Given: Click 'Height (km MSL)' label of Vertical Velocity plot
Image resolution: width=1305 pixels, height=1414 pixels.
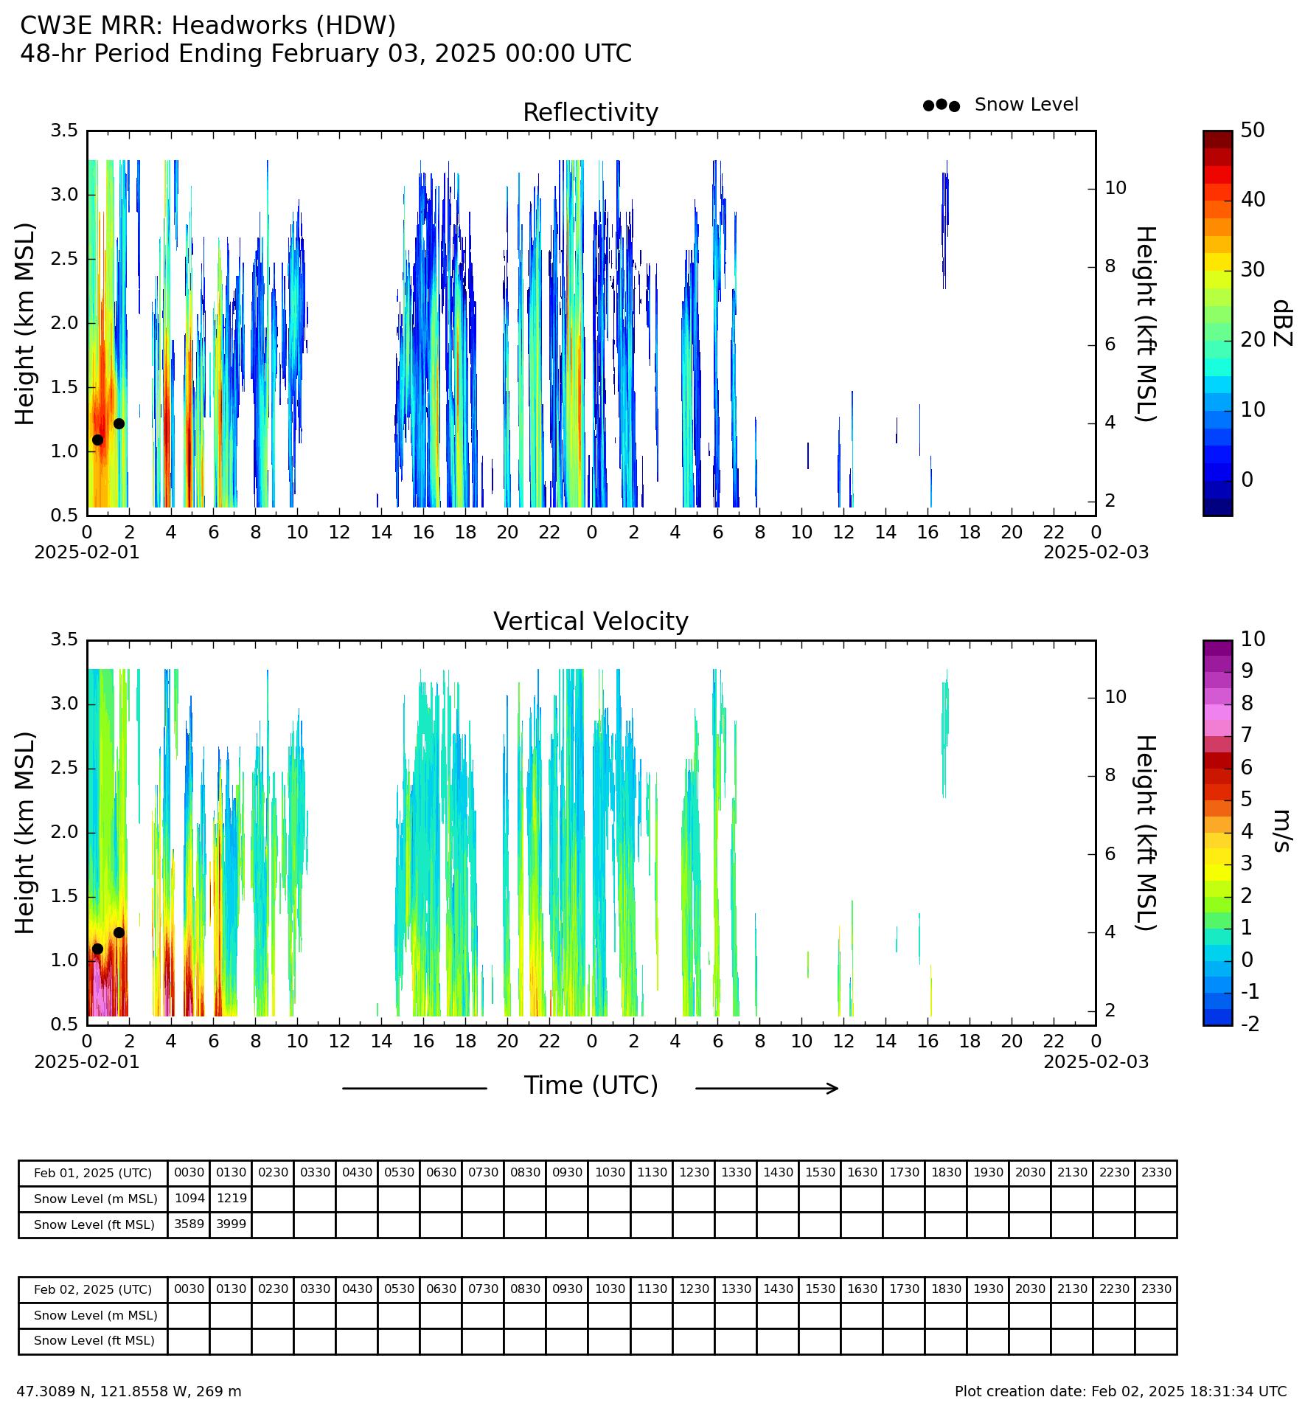Looking at the screenshot, I should (25, 832).
